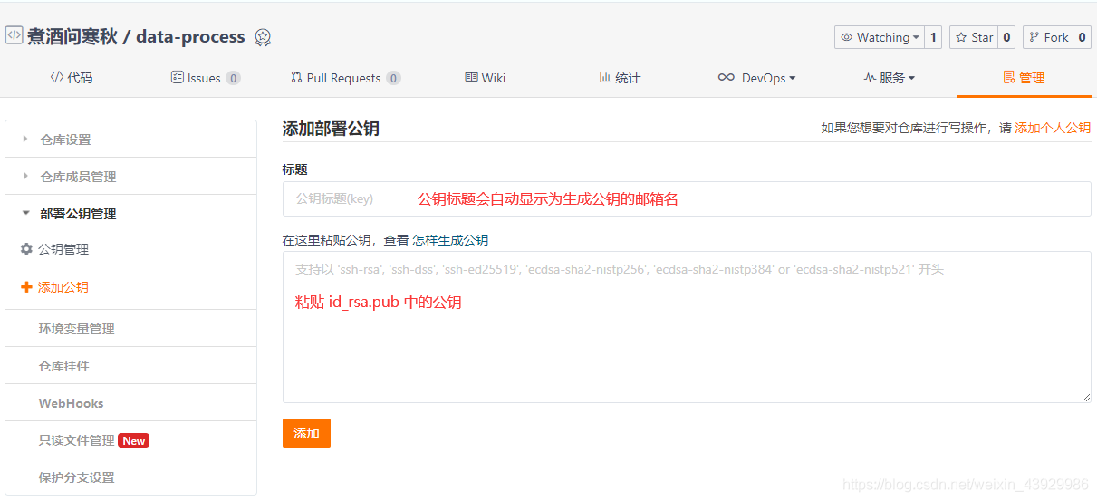Open the Issues tab
Screen dimensions: 1097x501
coord(206,78)
